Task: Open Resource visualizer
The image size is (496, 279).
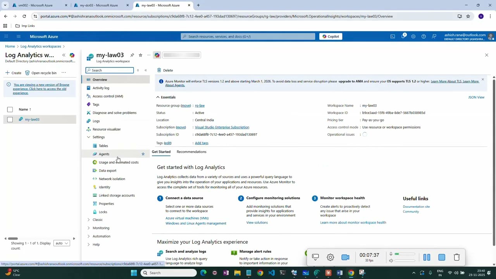Action: point(107,129)
